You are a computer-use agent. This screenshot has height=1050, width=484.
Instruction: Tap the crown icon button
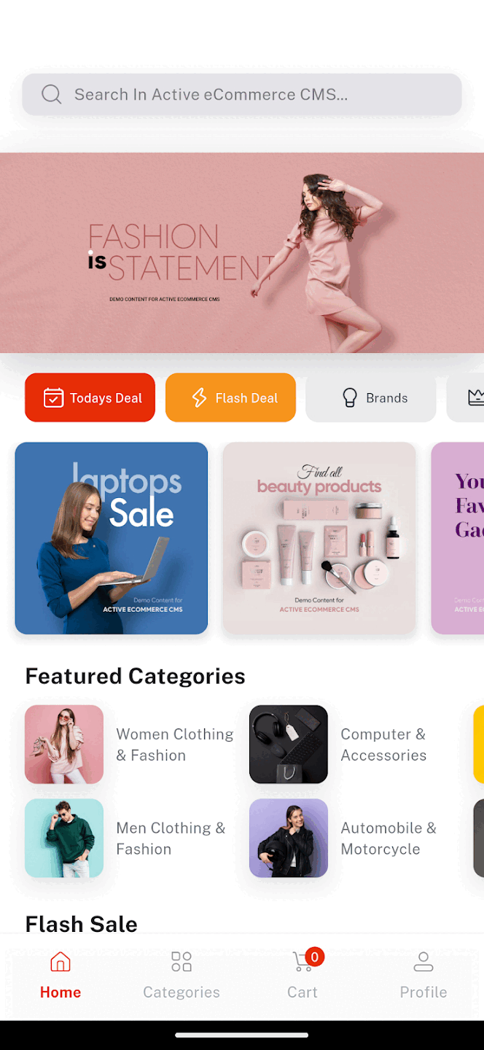point(476,397)
